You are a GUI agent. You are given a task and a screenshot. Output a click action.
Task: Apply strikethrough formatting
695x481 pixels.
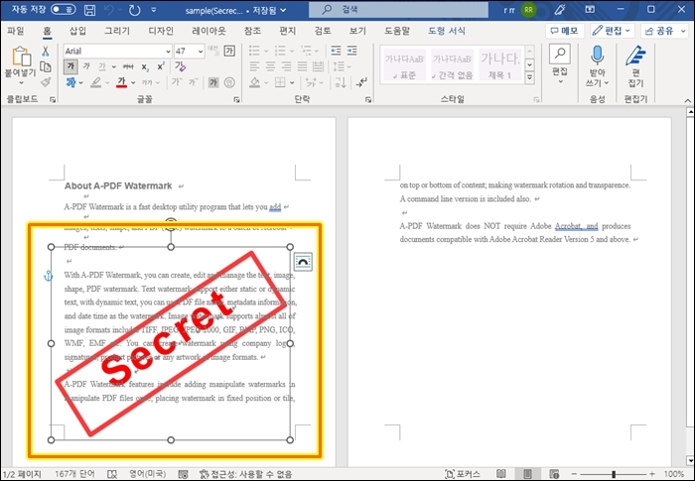pos(128,66)
